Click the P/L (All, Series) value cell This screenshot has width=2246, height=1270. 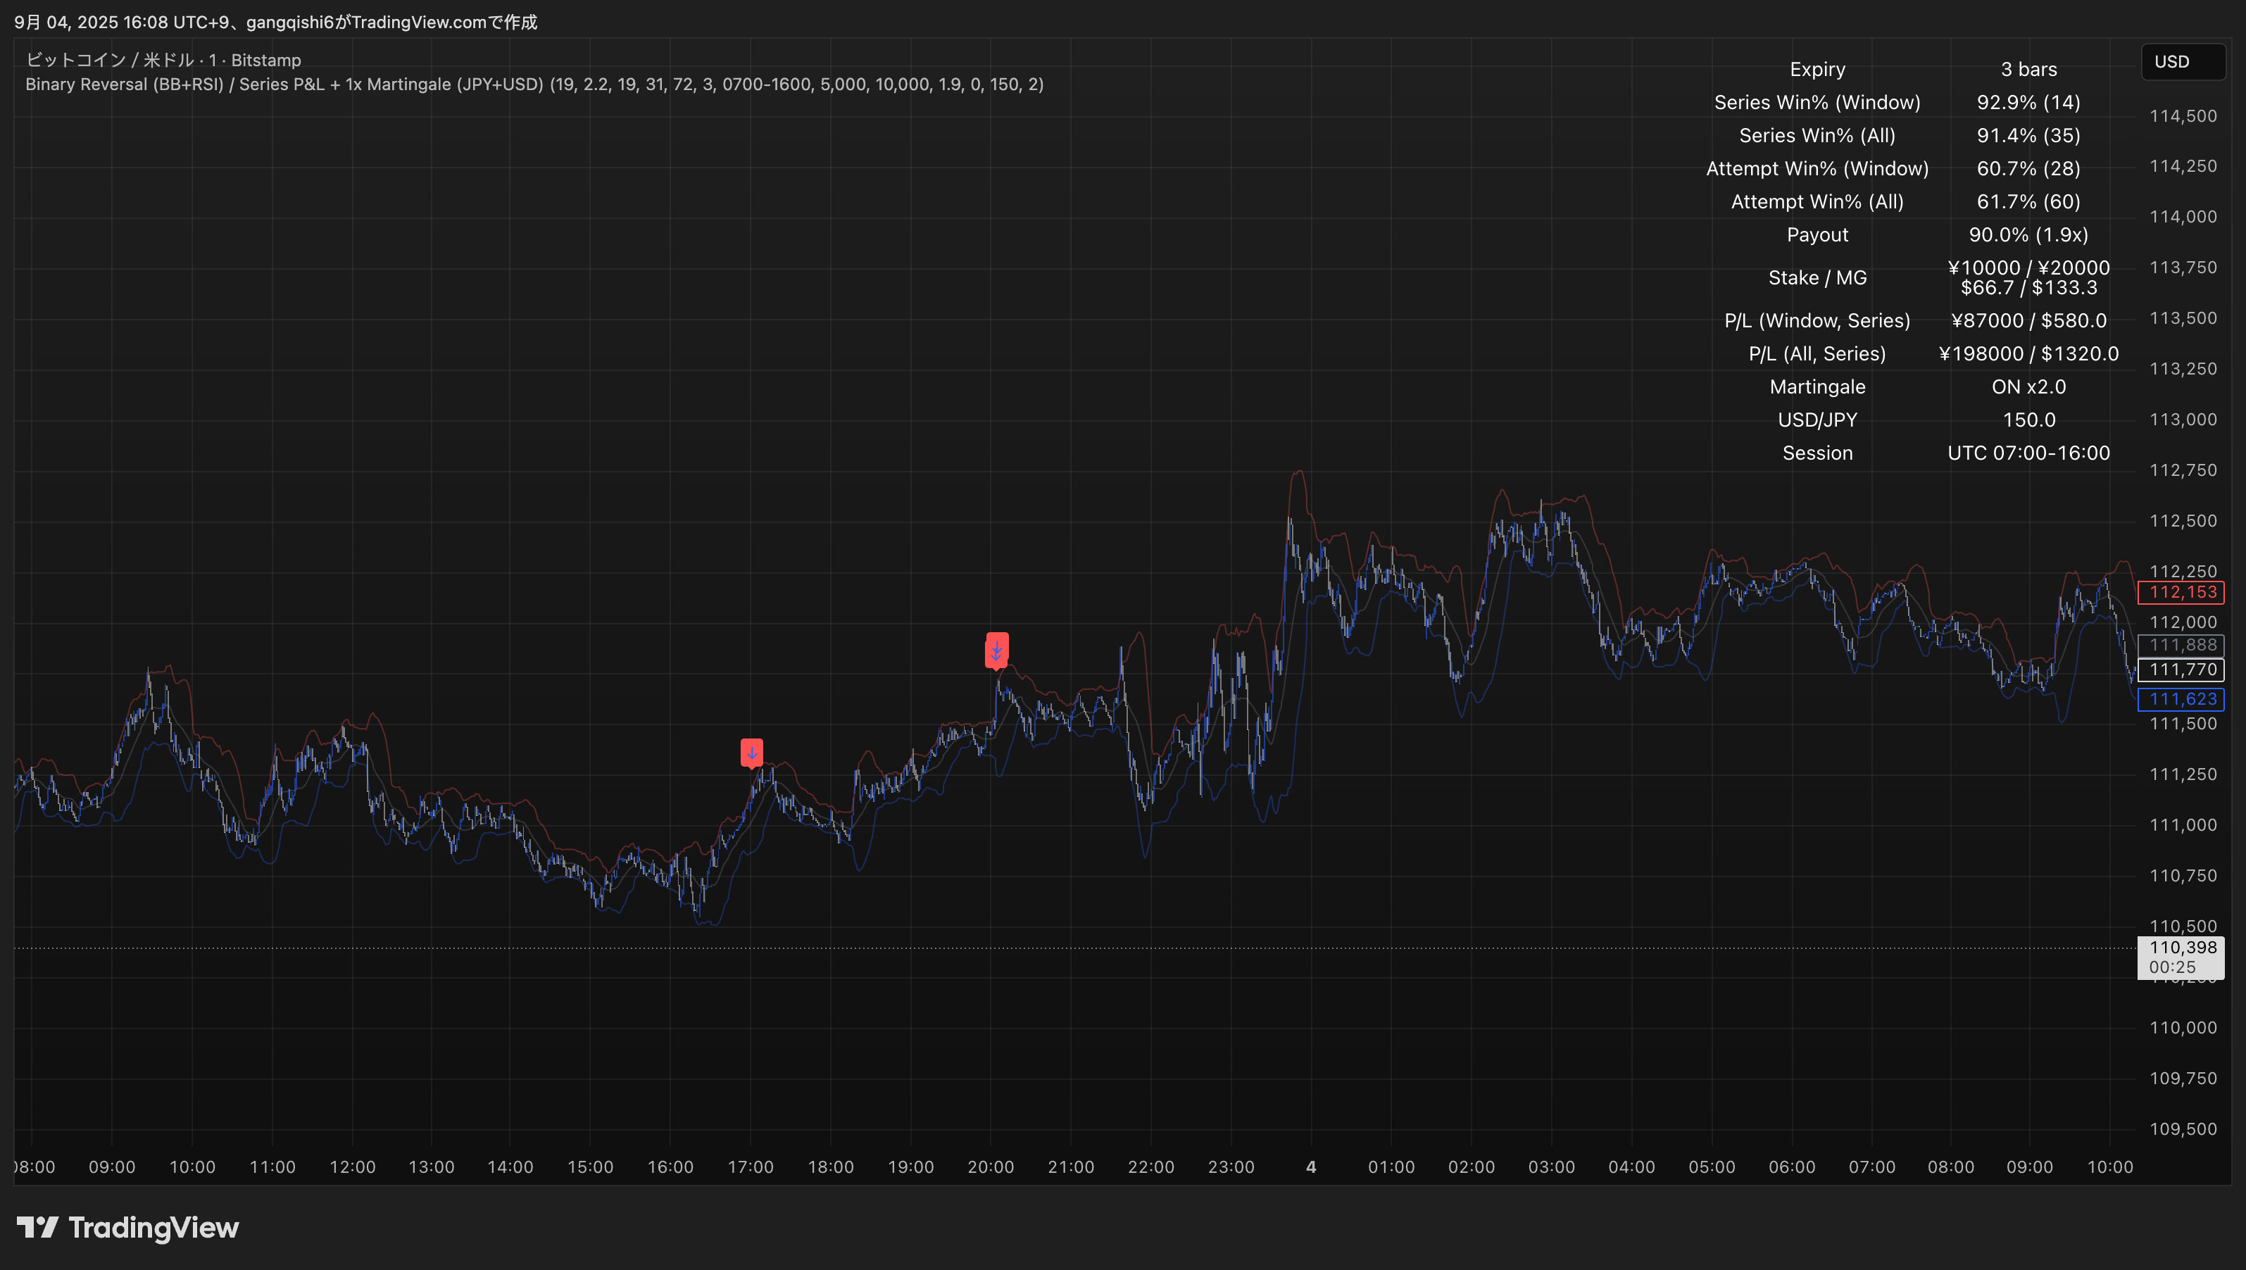(x=2028, y=353)
